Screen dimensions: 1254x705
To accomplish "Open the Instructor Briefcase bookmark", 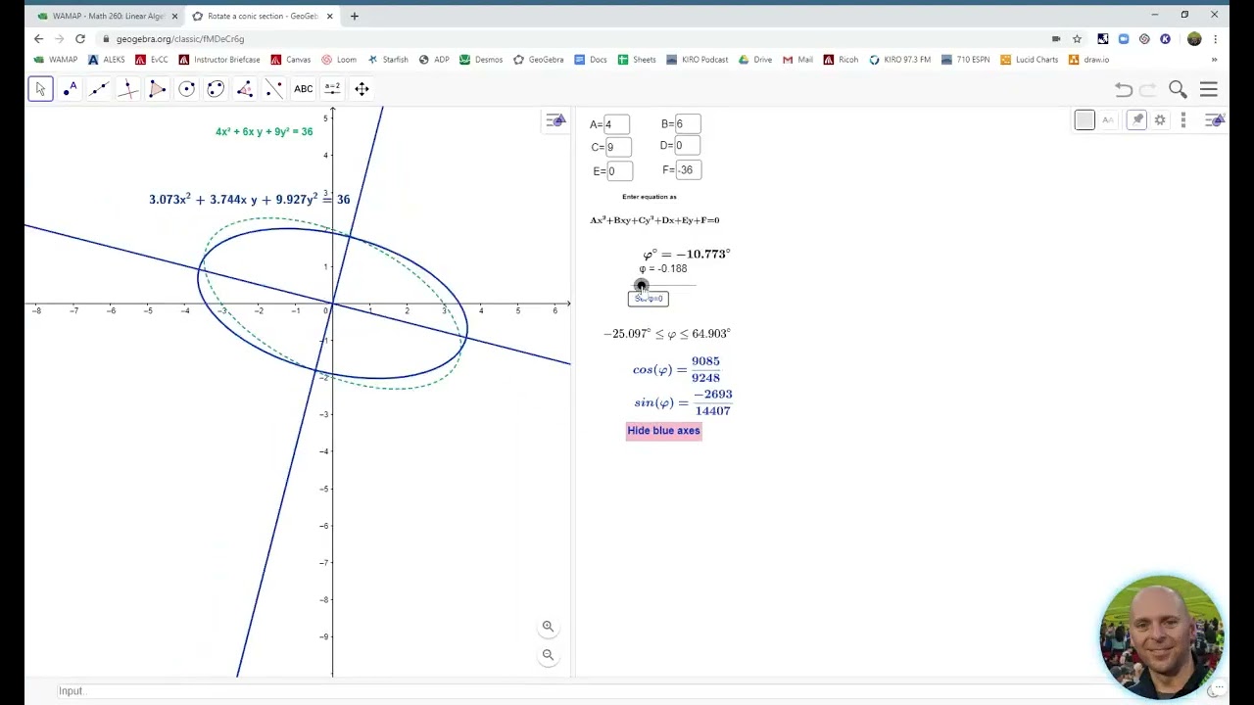I will coord(220,60).
